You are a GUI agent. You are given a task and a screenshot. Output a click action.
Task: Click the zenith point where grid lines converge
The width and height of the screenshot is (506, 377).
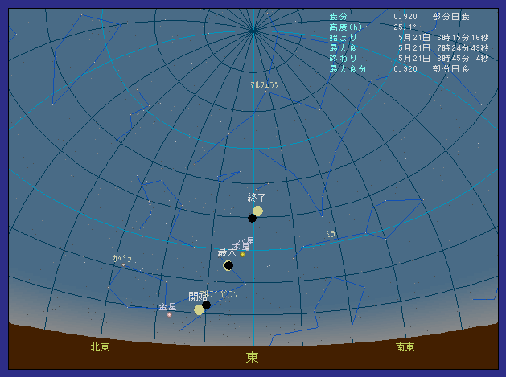coord(253,31)
